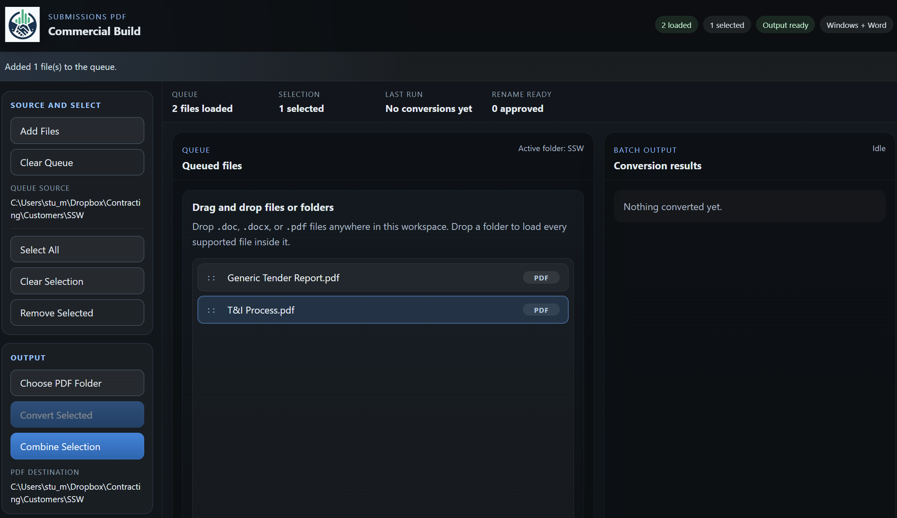Click PDF badge on T&I Process row
This screenshot has height=518, width=897.
tap(541, 310)
